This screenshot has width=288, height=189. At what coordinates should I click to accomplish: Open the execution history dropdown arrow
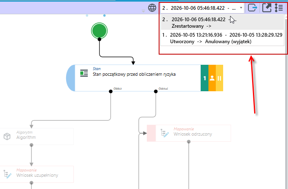click(241, 8)
